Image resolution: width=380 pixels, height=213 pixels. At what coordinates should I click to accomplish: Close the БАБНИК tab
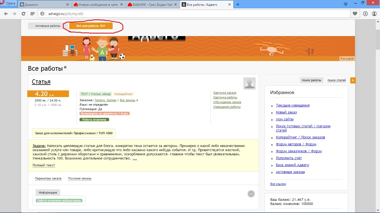[176, 5]
